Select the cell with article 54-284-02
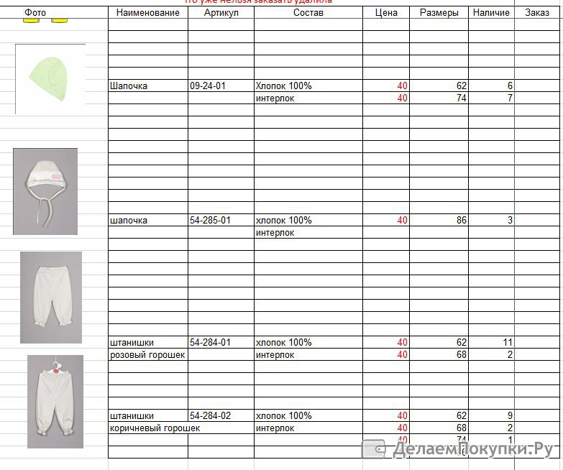 (221, 415)
